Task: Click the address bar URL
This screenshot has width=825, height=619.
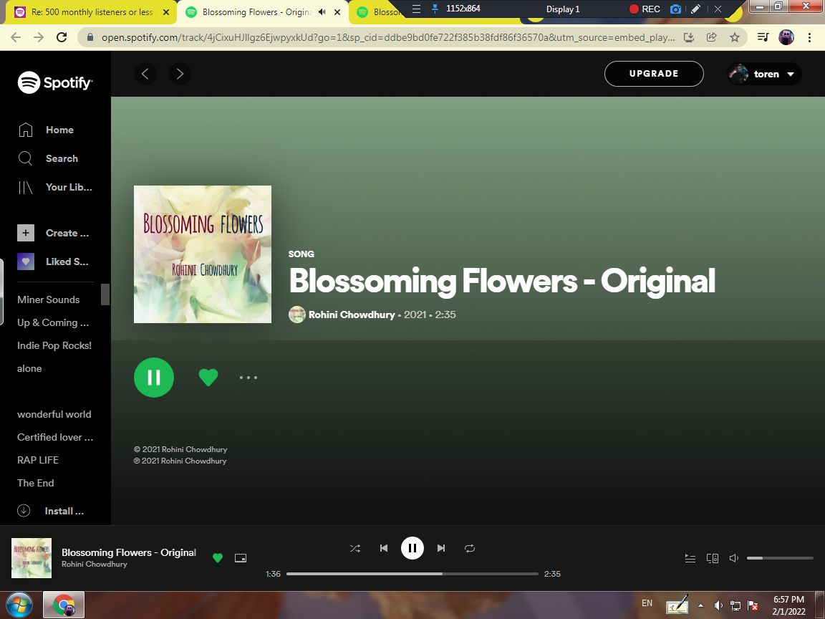Action: (x=388, y=37)
